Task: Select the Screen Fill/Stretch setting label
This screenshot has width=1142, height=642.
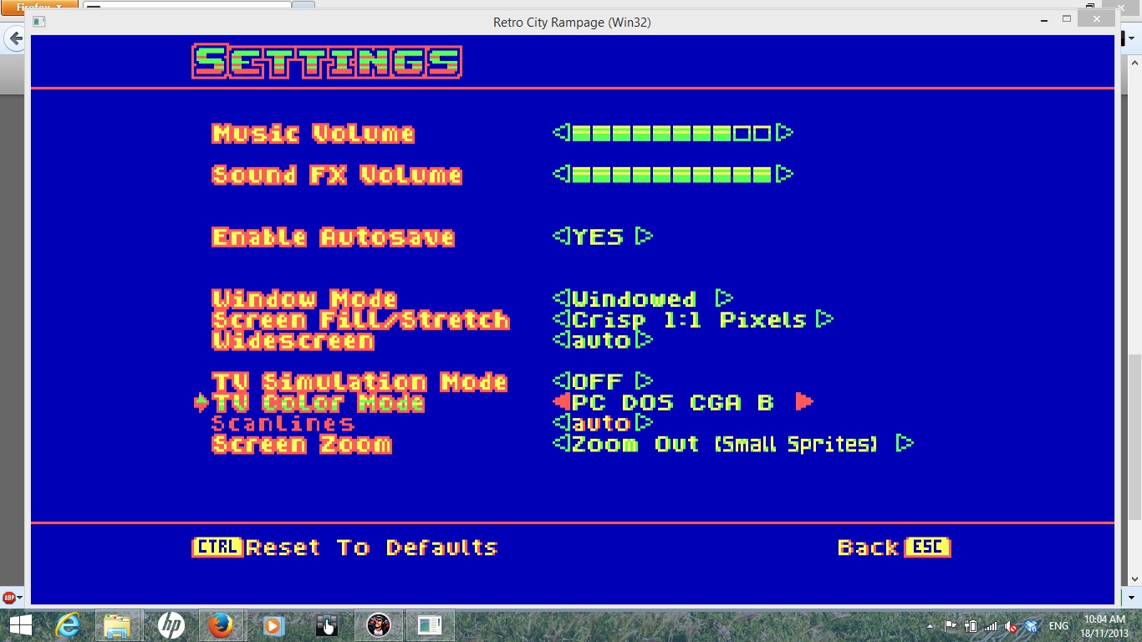Action: point(360,320)
